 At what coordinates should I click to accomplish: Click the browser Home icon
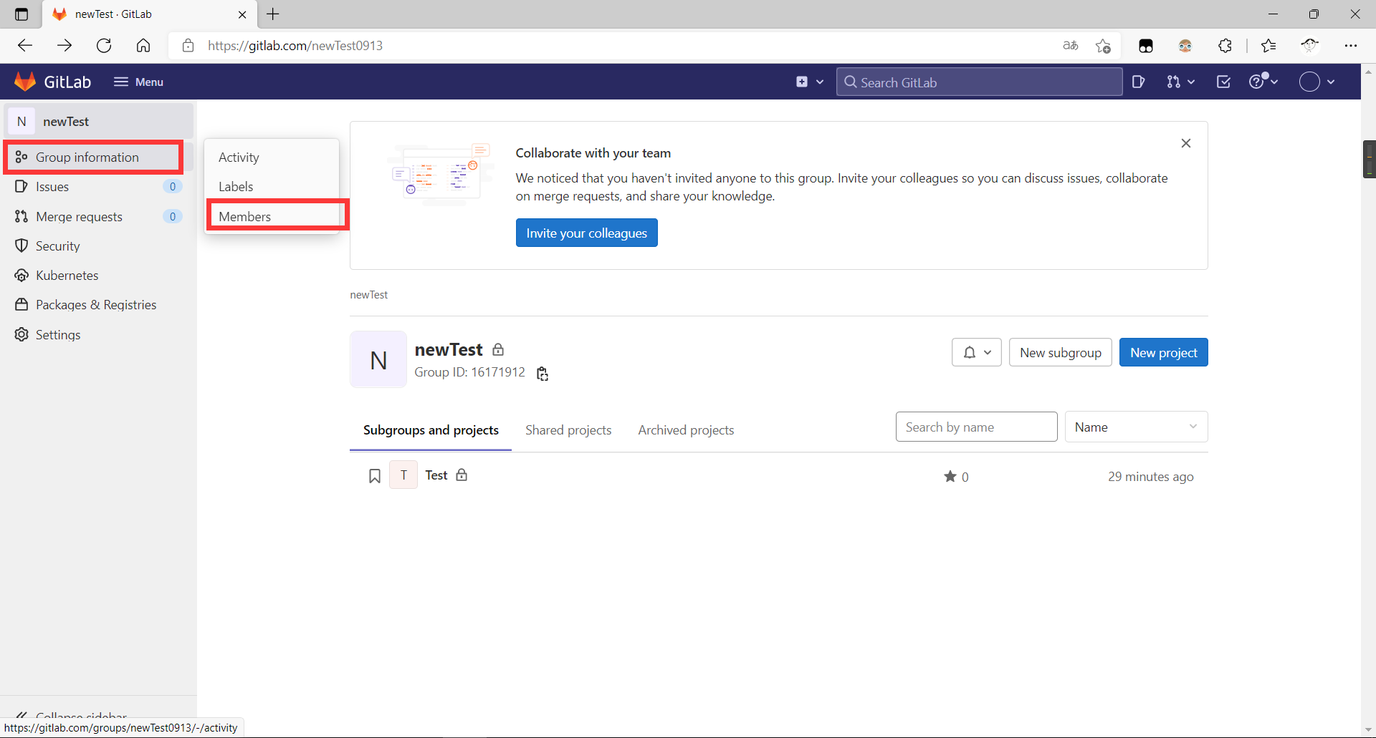(x=143, y=46)
